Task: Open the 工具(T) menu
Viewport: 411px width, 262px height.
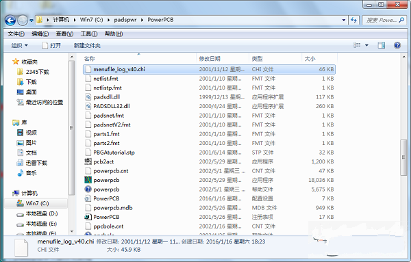Action: point(89,34)
